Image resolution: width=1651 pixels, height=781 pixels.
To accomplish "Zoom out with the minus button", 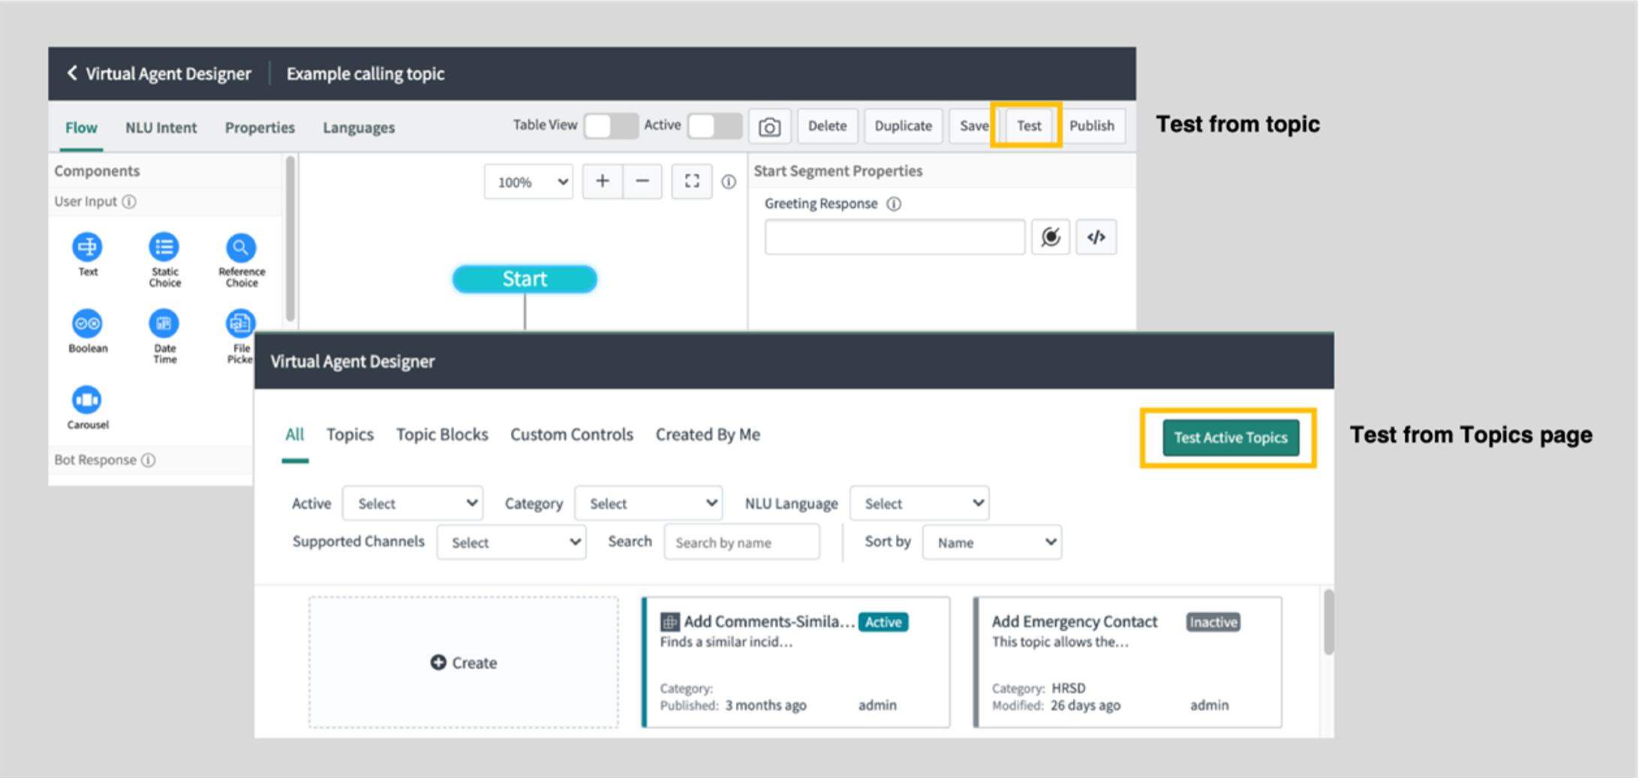I will click(642, 181).
